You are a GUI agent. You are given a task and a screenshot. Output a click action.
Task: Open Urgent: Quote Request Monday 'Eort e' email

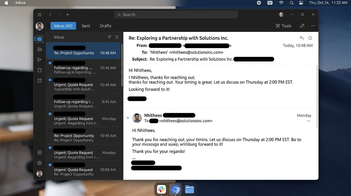[x=83, y=118]
